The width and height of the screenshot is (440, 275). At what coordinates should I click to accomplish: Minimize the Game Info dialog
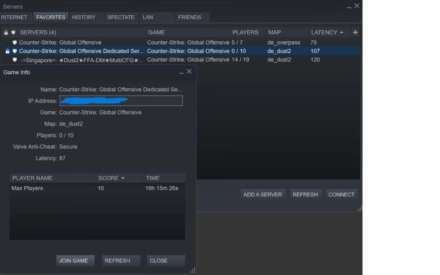182,72
